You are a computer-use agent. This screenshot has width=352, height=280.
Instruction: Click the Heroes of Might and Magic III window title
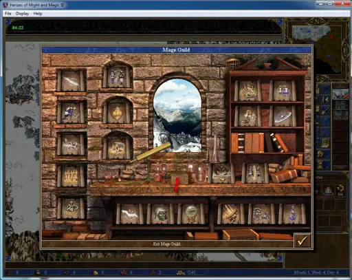click(37, 5)
